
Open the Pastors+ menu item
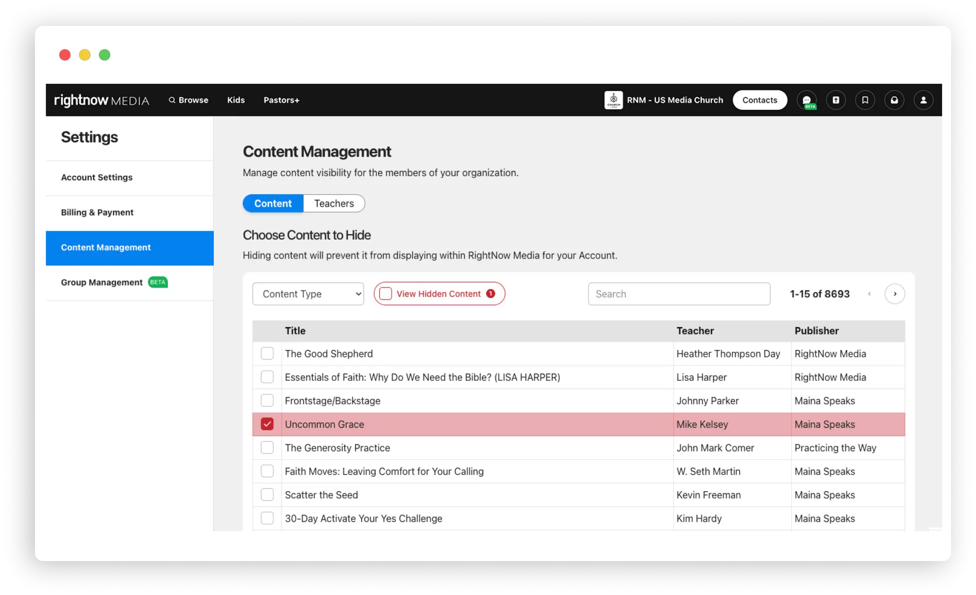(x=281, y=100)
